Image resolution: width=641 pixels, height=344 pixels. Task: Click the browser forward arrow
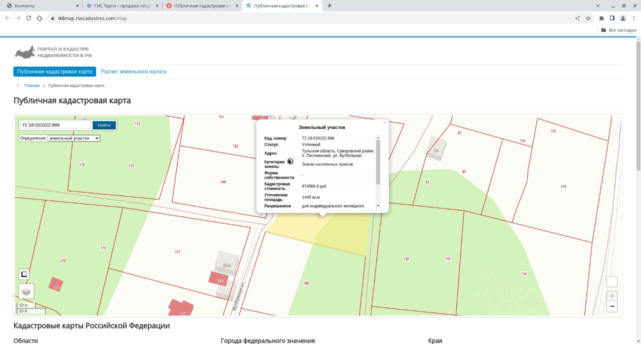pos(18,18)
